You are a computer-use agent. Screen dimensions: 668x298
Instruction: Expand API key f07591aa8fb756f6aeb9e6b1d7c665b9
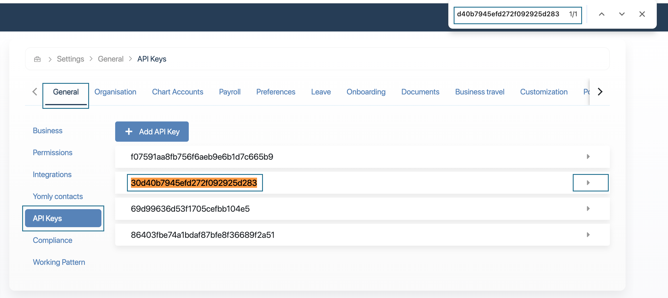coord(588,157)
